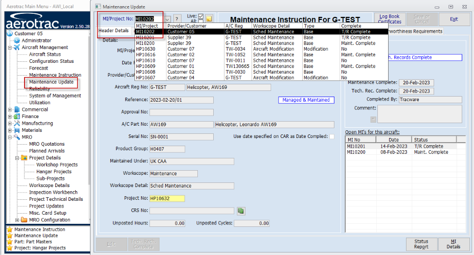Click the yellow note icon beside Live checkbox
474x255 pixels.
click(209, 19)
